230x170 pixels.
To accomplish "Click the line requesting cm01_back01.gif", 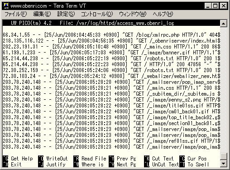I will click(x=111, y=112).
